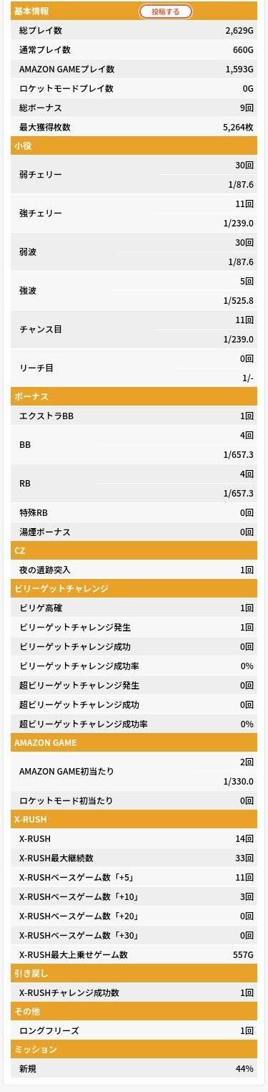Select the ロングフリーズ row
This screenshot has width=268, height=1092.
point(134,1030)
